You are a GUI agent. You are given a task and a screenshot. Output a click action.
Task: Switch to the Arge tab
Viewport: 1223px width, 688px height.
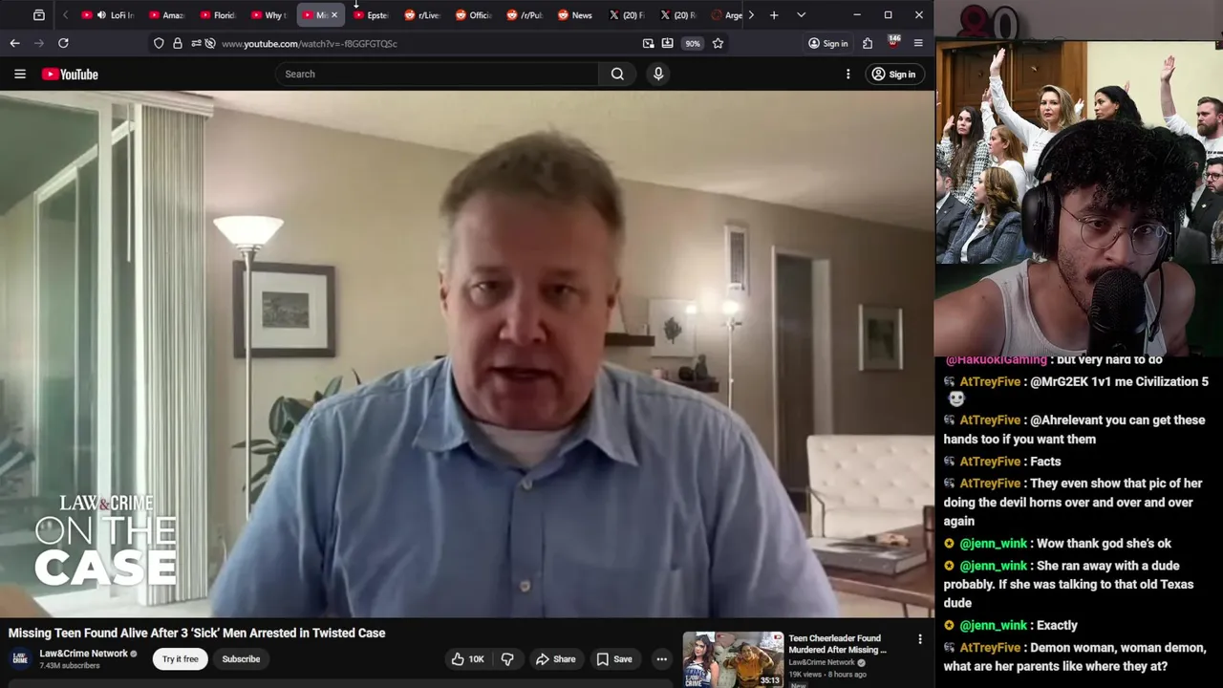(x=727, y=15)
